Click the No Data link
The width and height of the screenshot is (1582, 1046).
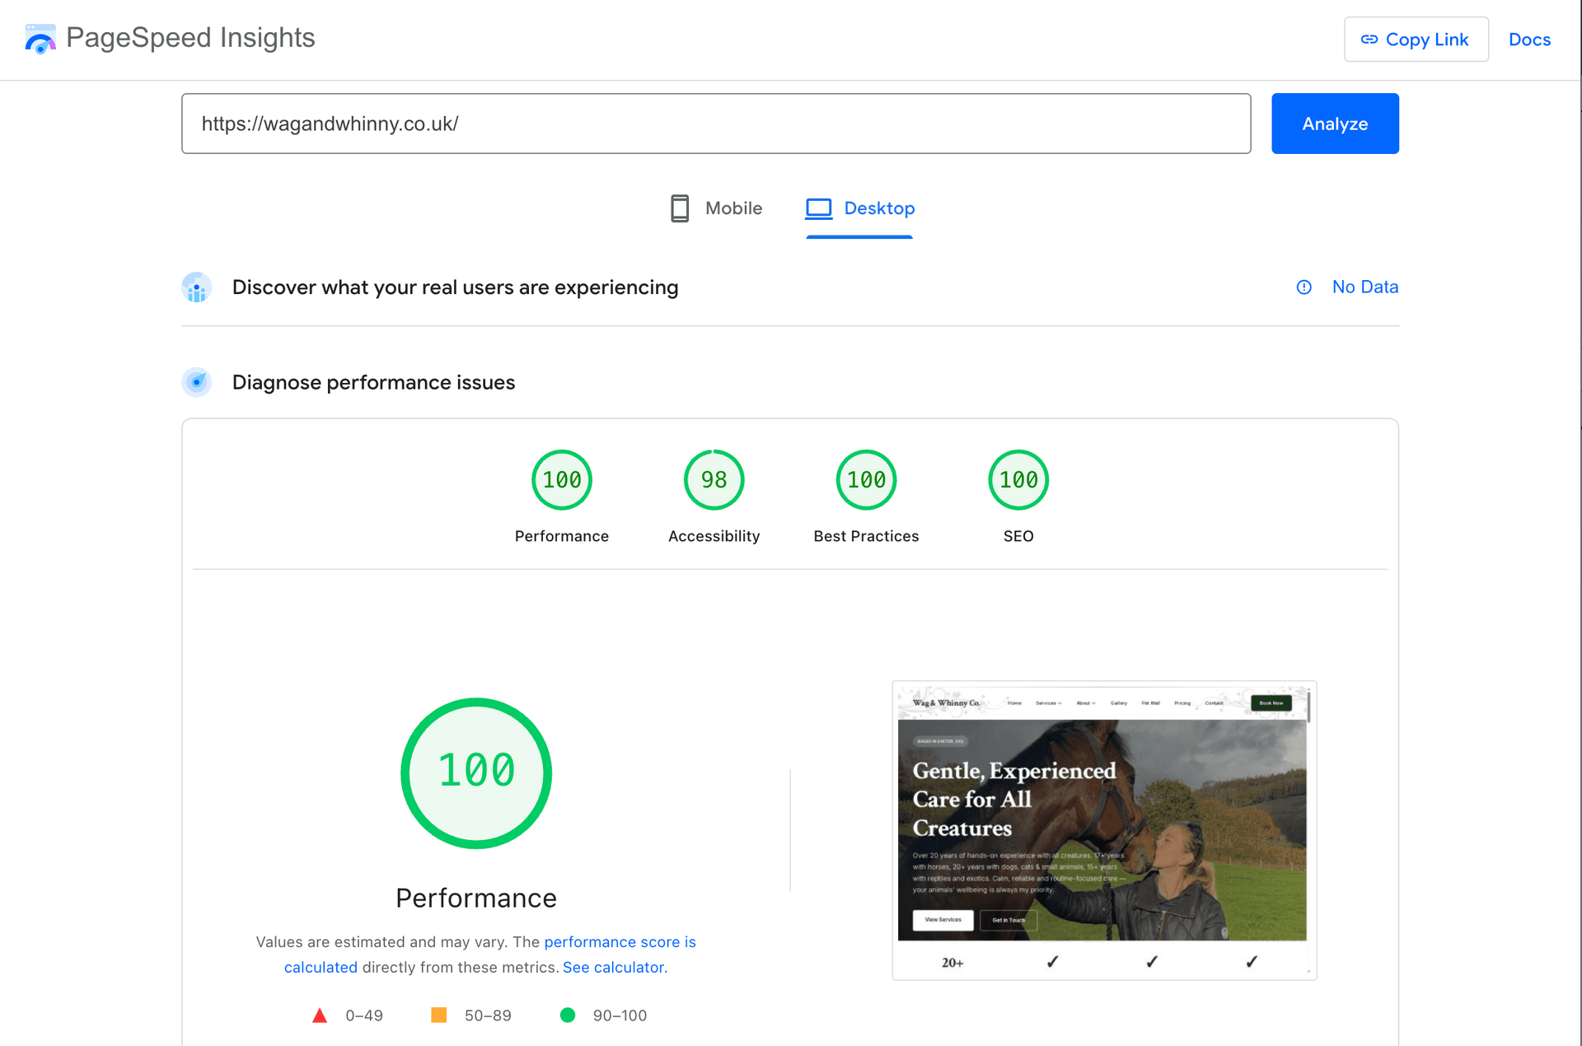1365,287
